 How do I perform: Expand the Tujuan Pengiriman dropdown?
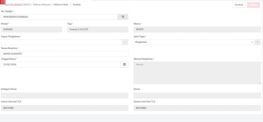click(125, 42)
